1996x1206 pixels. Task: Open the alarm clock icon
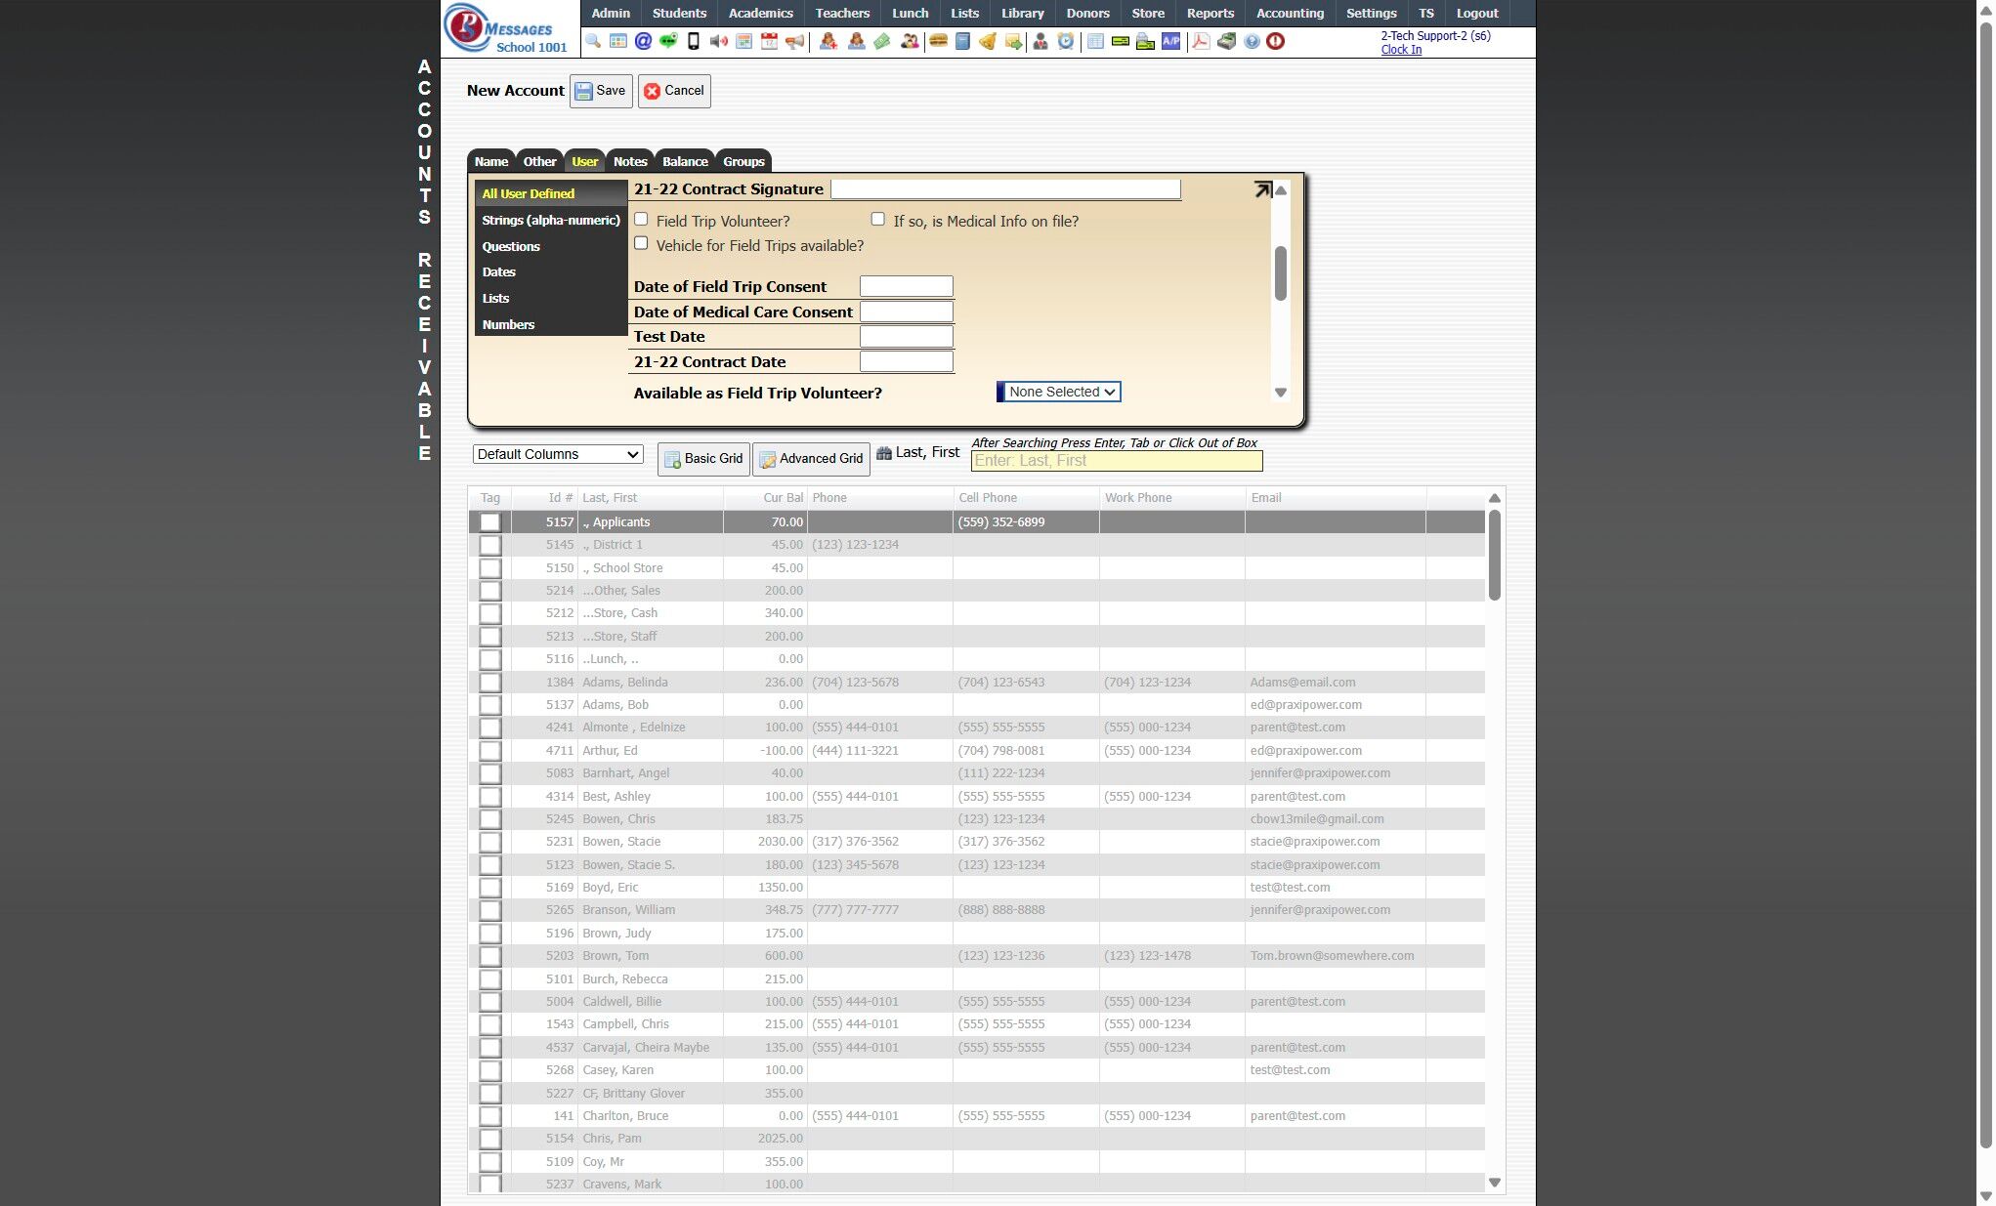point(1066,41)
